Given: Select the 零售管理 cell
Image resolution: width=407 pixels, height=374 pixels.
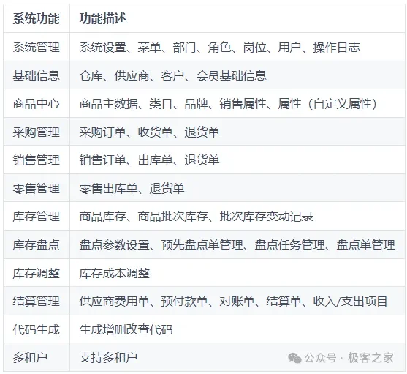Looking at the screenshot, I should pos(37,188).
